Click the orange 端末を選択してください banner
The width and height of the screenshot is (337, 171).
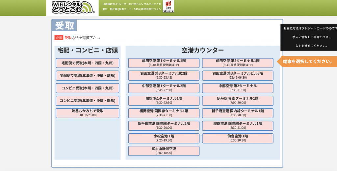[308, 61]
